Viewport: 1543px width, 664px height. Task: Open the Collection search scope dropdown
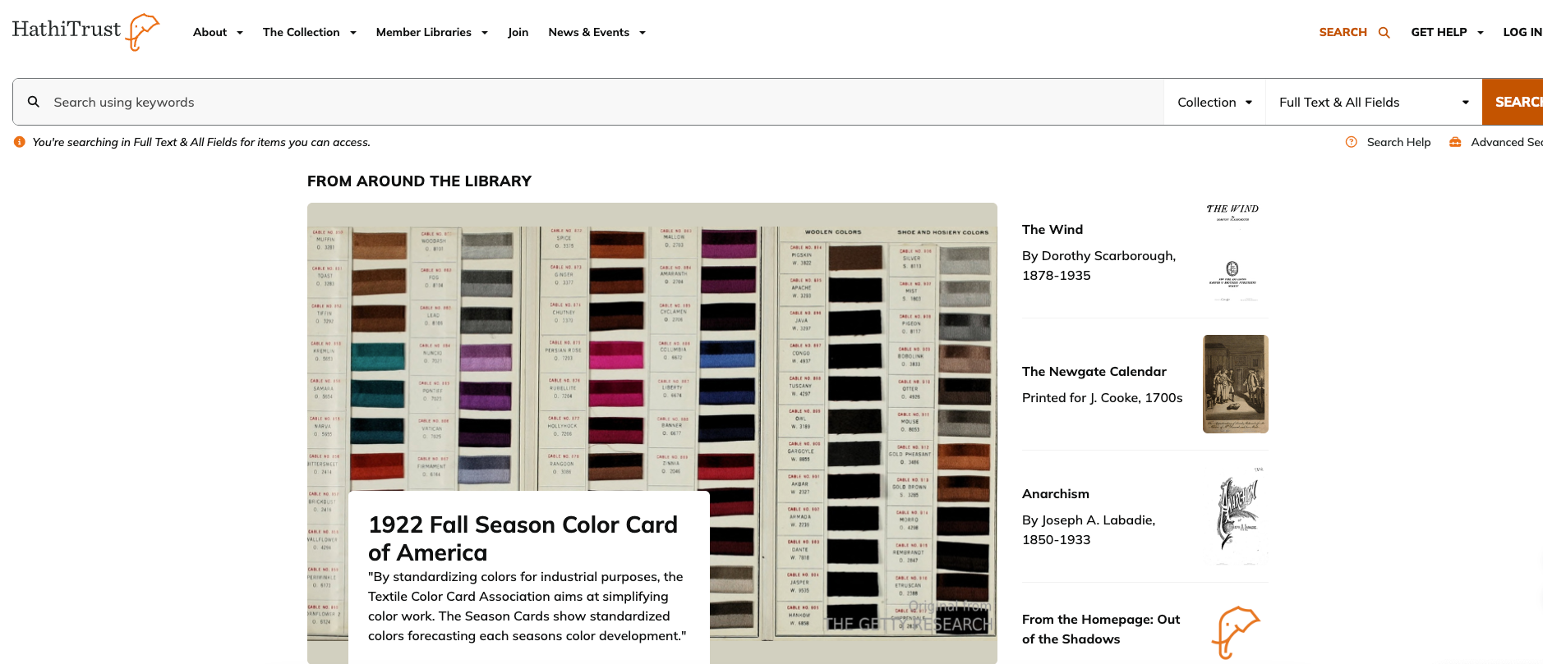pyautogui.click(x=1214, y=102)
